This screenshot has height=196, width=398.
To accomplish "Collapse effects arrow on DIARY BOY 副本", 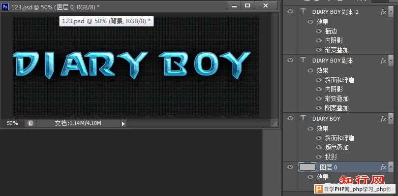I will [391, 61].
